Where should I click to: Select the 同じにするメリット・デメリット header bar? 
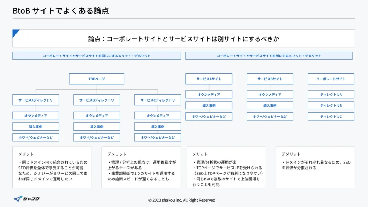click(x=97, y=56)
